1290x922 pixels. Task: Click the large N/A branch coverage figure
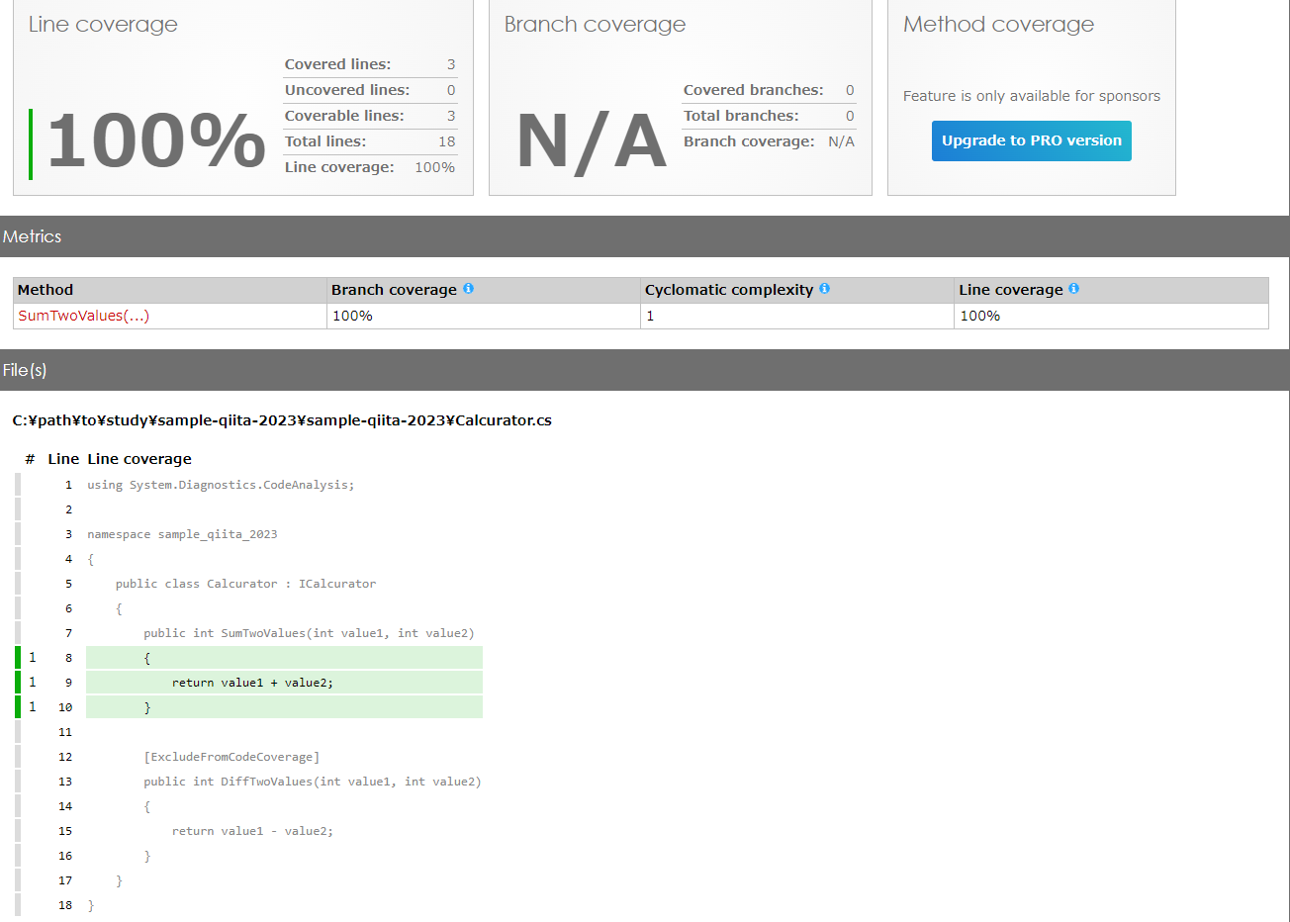pyautogui.click(x=592, y=142)
